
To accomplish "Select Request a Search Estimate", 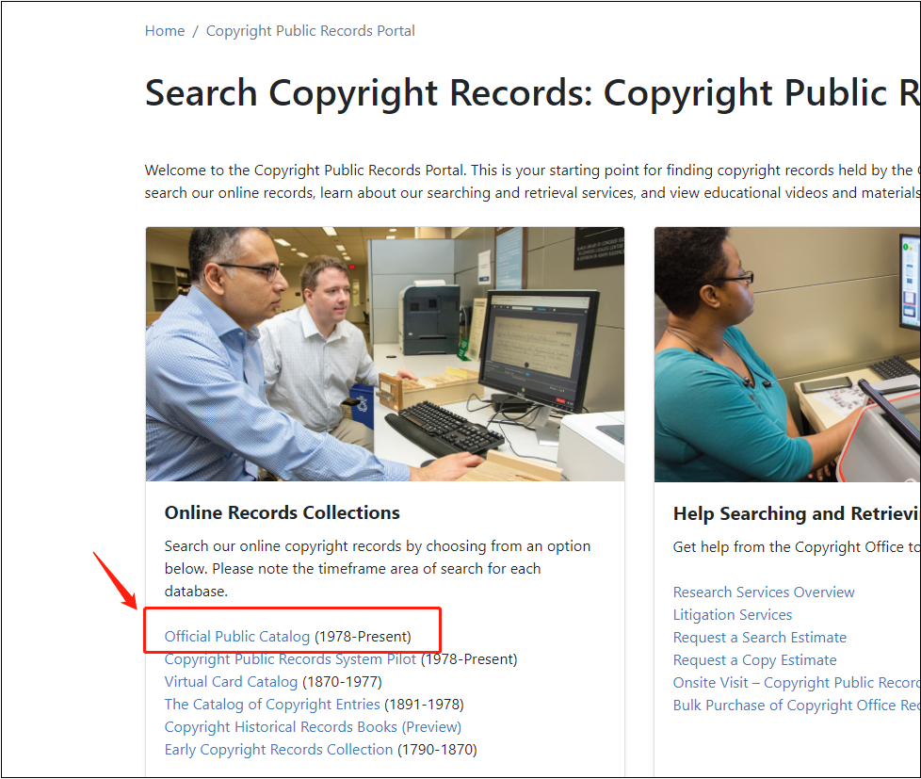I will click(x=760, y=638).
